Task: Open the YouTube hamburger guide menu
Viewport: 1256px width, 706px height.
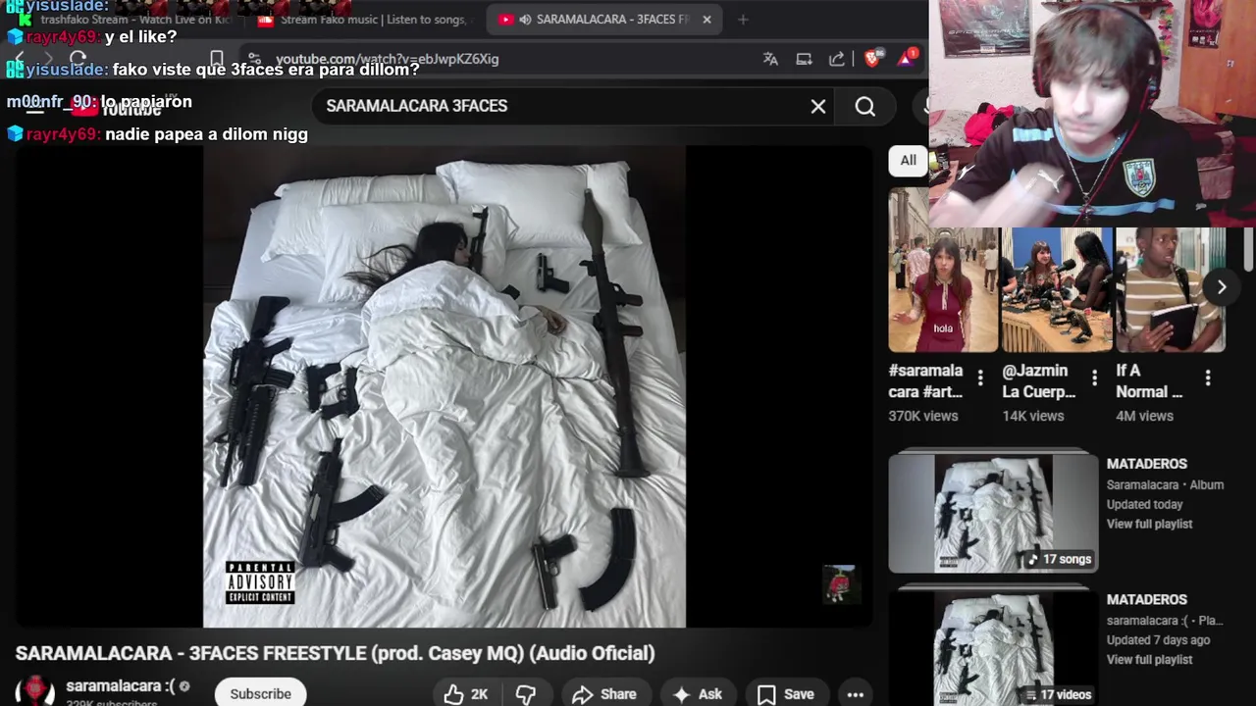Action: (x=34, y=108)
